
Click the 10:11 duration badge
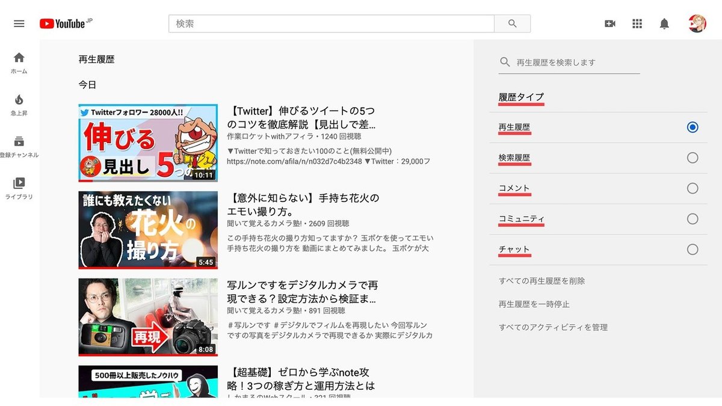pos(204,175)
